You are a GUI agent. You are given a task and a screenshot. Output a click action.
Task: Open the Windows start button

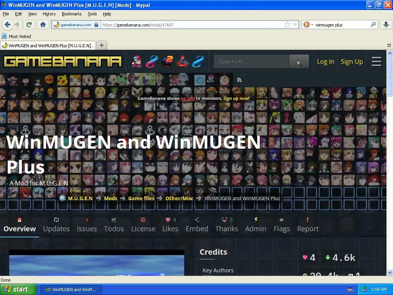point(18,290)
